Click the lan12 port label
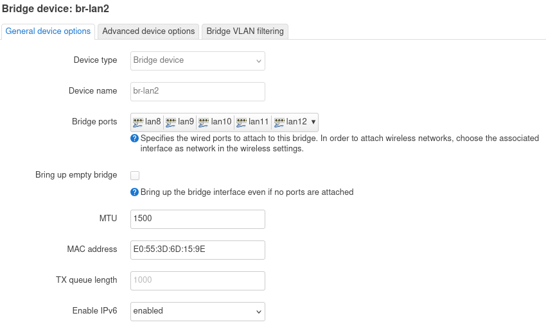Image resolution: width=546 pixels, height=327 pixels. 296,122
